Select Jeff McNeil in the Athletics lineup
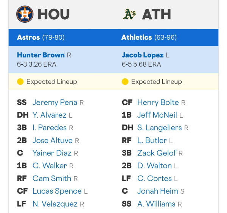Image resolution: width=227 pixels, height=213 pixels. [157, 115]
